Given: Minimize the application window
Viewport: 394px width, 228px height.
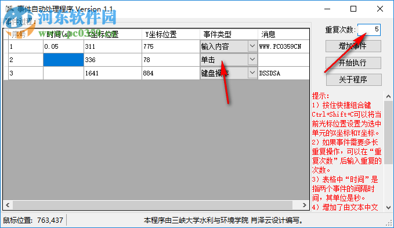Looking at the screenshot, I should [x=327, y=9].
